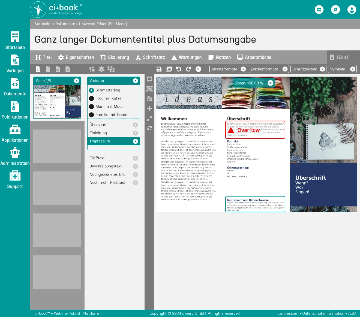The height and width of the screenshot is (317, 360).
Task: Toggle the Überschrift play button
Action: tap(135, 125)
